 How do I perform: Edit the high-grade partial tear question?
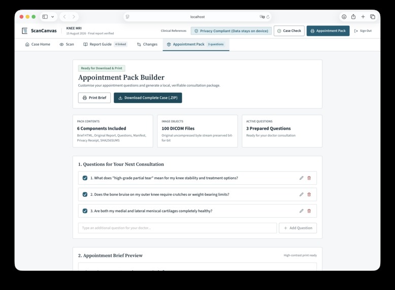[x=301, y=178]
